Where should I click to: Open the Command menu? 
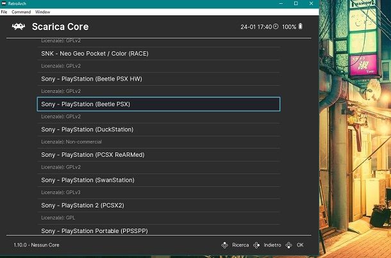(x=21, y=12)
